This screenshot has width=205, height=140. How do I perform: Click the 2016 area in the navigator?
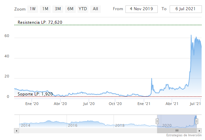pyautogui.click(x=73, y=125)
